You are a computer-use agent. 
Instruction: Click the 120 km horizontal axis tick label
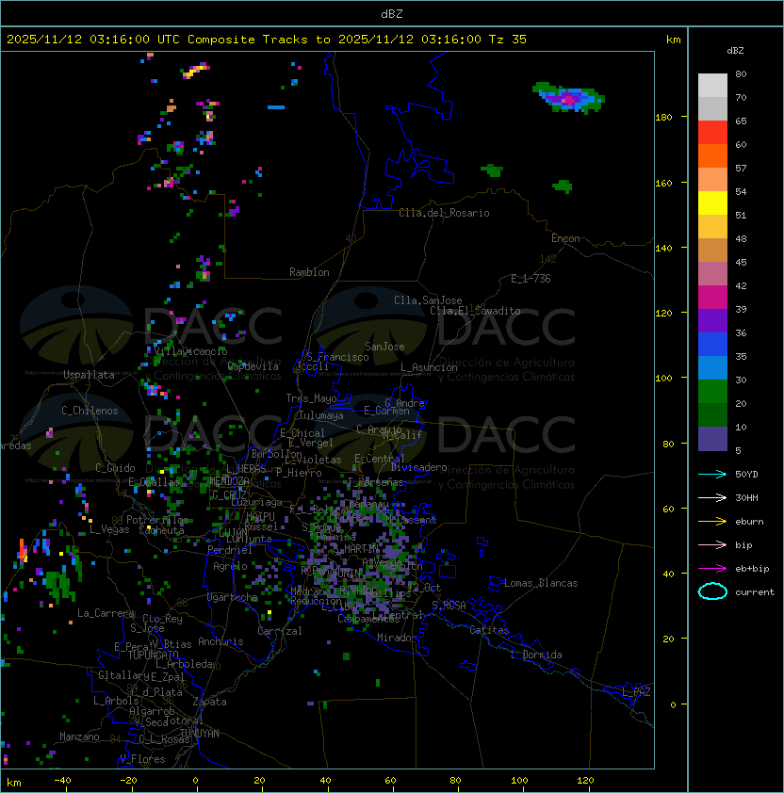pyautogui.click(x=585, y=781)
